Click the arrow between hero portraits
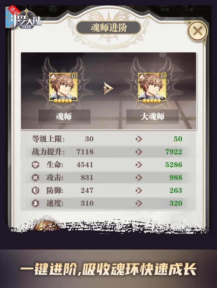The width and height of the screenshot is (217, 288). tap(108, 88)
